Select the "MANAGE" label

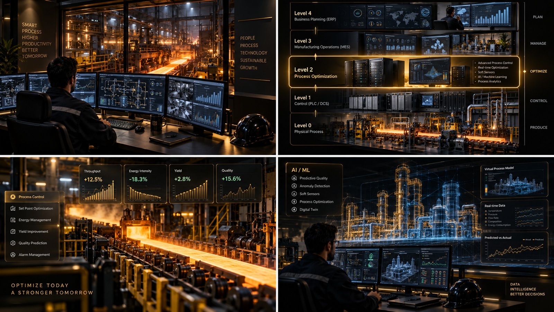(538, 43)
